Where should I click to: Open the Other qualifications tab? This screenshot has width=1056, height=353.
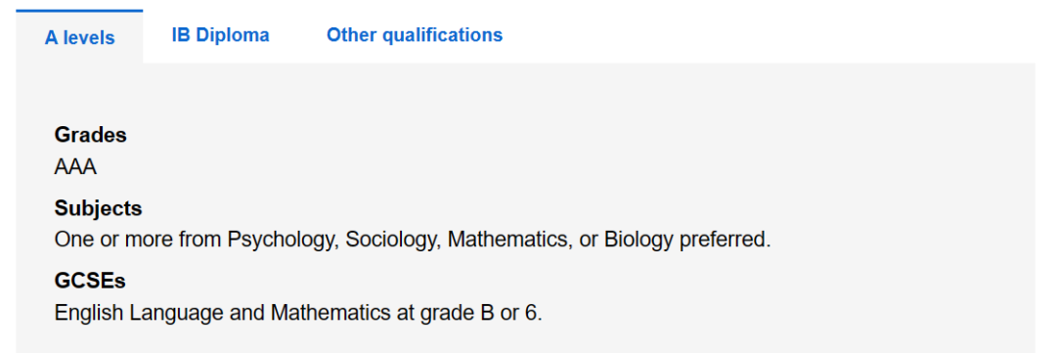pyautogui.click(x=415, y=35)
